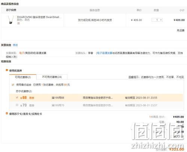Click the quantity field showing 1
Image resolution: width=187 pixels, height=152 pixels.
pos(157,20)
